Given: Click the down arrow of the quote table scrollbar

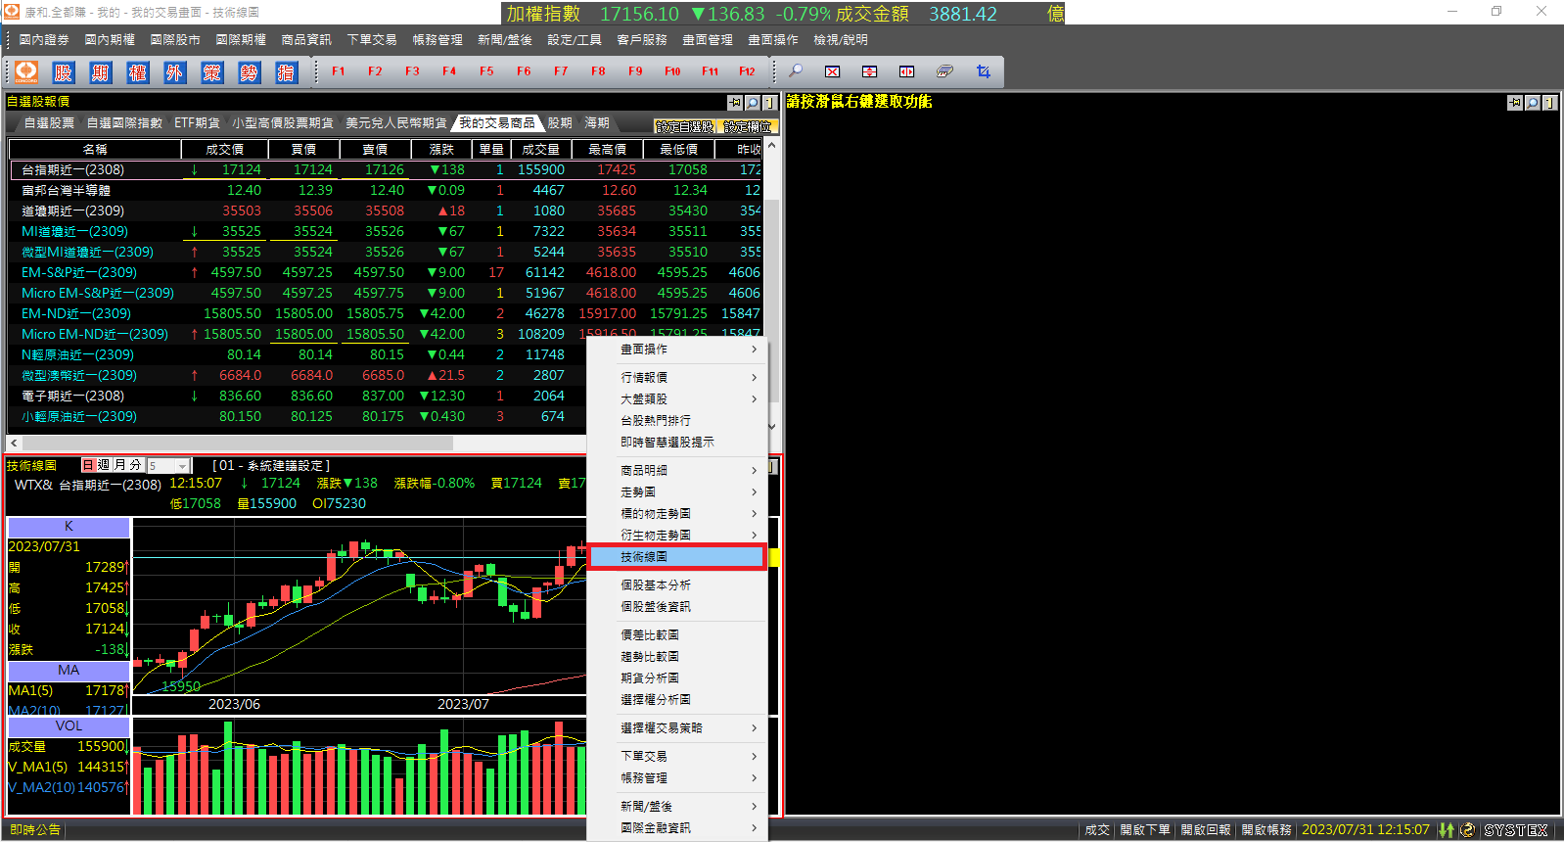Looking at the screenshot, I should point(771,426).
